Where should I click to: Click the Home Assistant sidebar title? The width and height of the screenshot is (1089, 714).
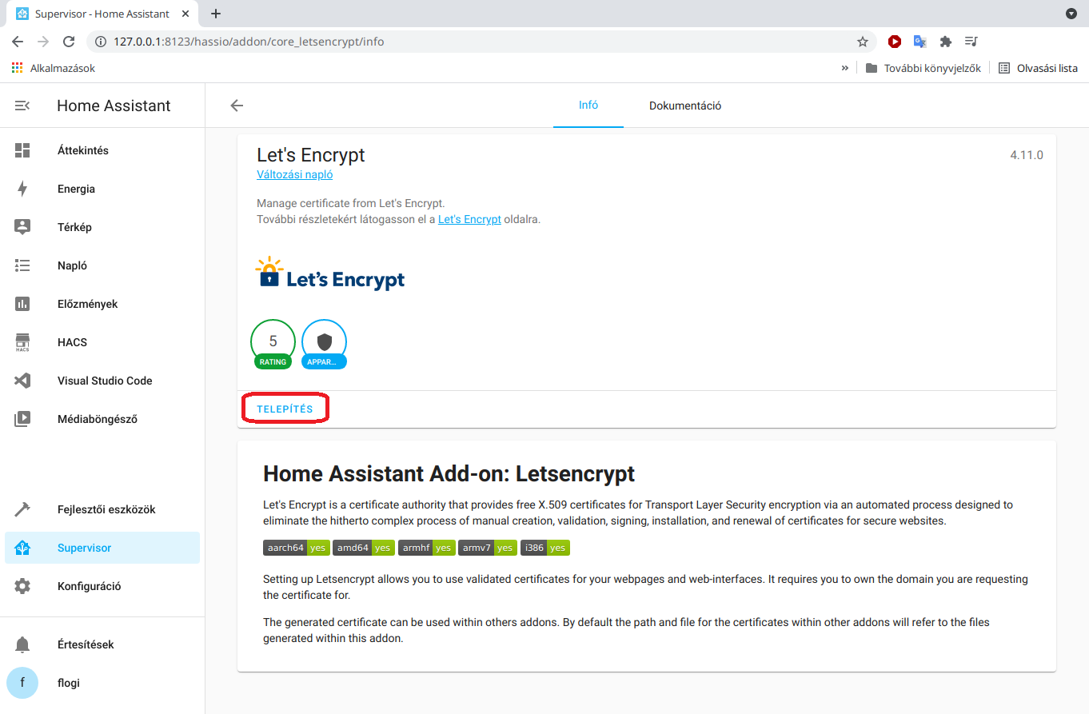click(x=114, y=106)
